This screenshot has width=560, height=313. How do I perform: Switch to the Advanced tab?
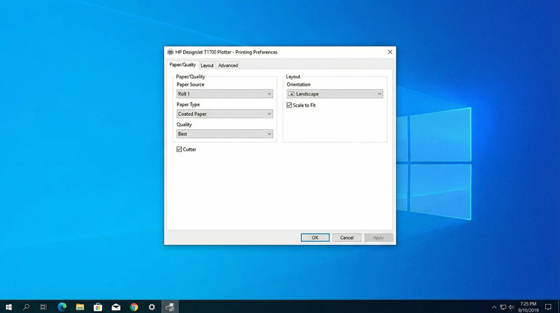228,66
